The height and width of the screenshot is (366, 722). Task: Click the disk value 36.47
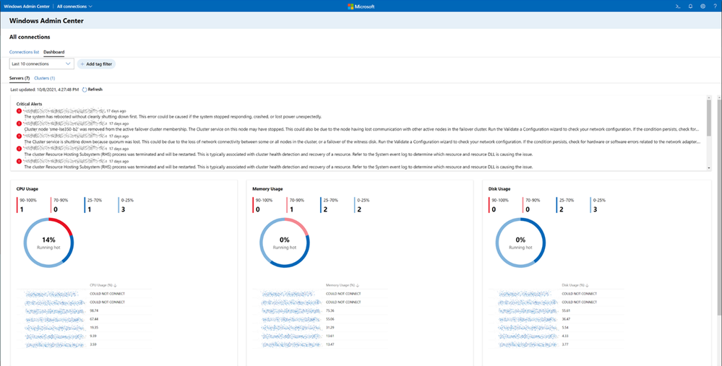point(567,319)
